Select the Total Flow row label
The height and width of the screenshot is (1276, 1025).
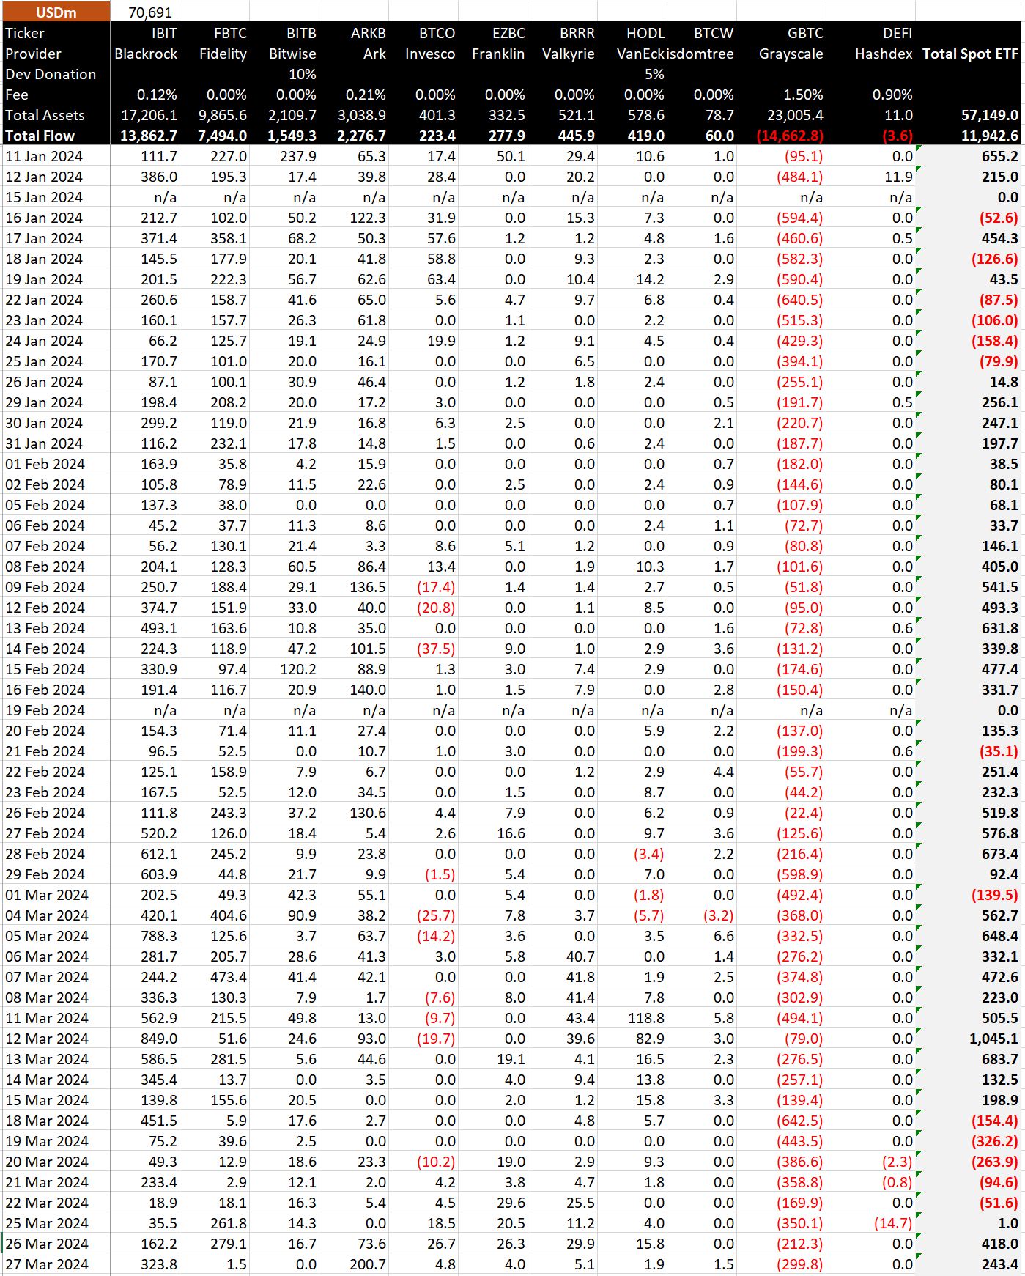point(40,136)
